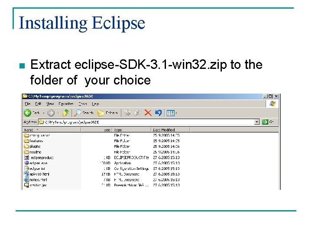This screenshot has width=312, height=234.
Task: Click the Copy To toolbar icon
Action: point(137,113)
